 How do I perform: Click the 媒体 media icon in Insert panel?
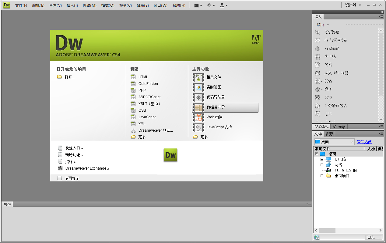click(318, 89)
